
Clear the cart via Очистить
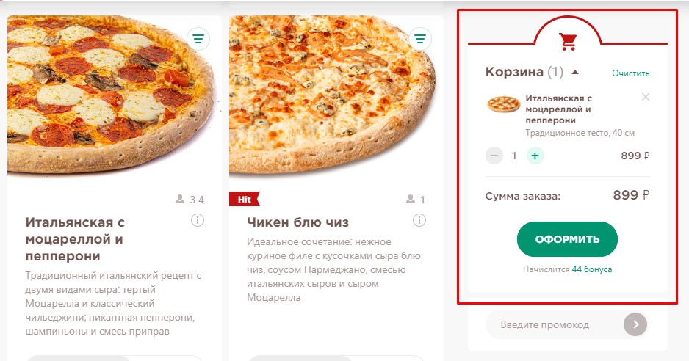(x=630, y=73)
